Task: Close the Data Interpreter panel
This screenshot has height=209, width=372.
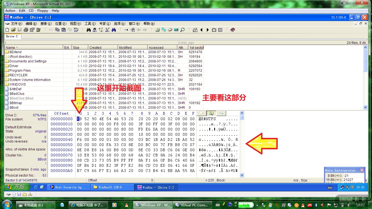Action: (x=362, y=170)
